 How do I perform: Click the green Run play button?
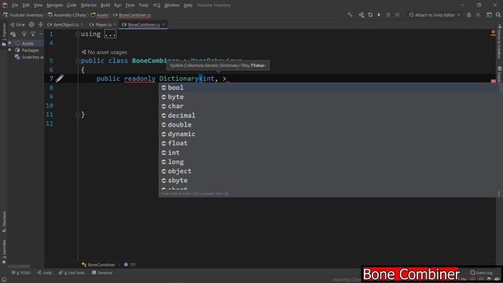(379, 15)
